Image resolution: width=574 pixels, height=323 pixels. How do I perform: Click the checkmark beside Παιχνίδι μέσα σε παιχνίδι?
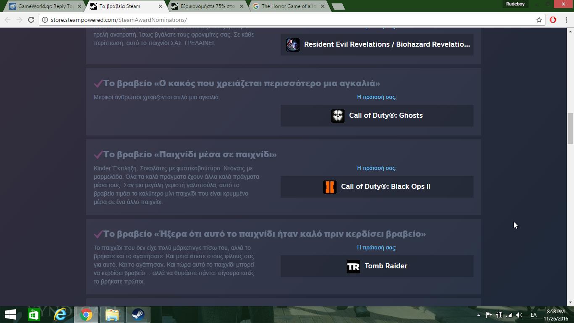pos(98,155)
